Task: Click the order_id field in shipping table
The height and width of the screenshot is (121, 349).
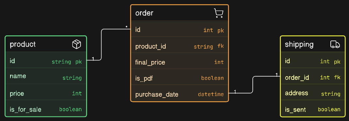Action: click(313, 78)
